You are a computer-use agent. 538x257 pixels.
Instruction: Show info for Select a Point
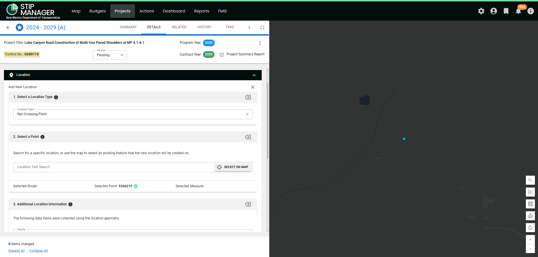coord(43,137)
